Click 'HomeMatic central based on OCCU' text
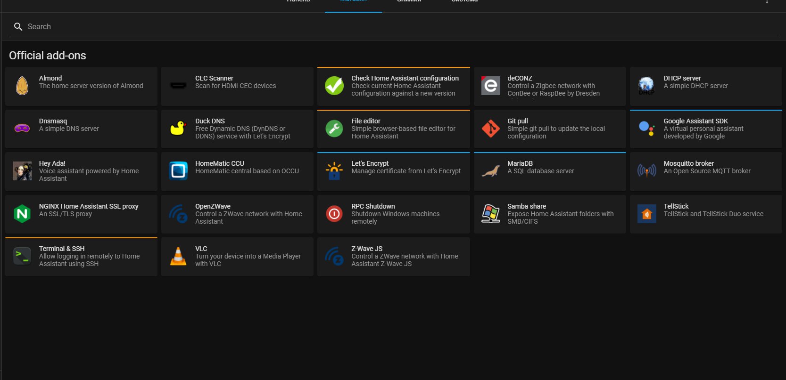The width and height of the screenshot is (786, 380). coord(247,171)
